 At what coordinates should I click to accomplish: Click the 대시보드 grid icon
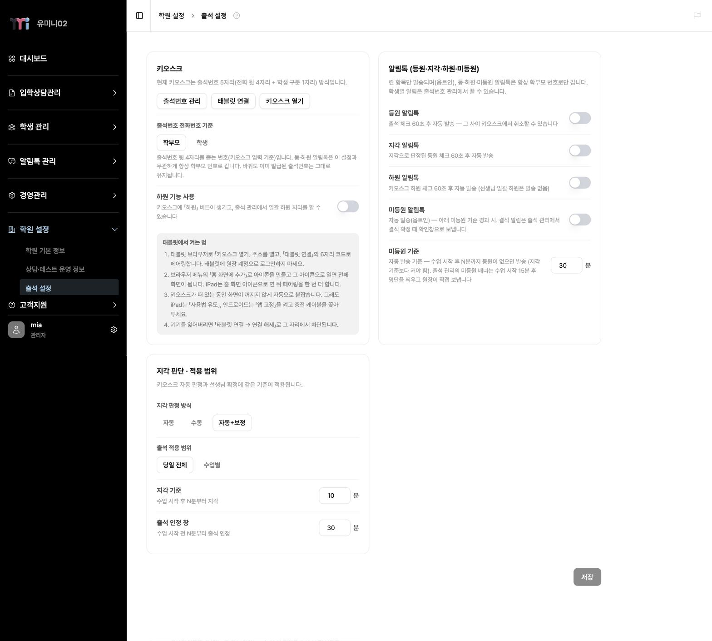click(x=12, y=59)
